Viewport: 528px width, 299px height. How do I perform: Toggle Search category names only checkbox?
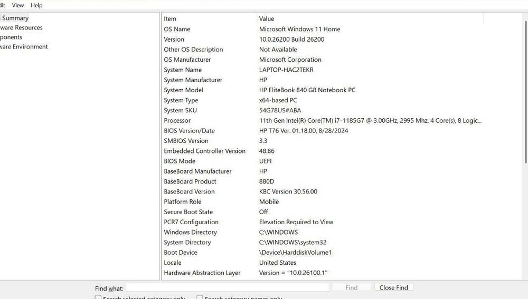pos(200,297)
